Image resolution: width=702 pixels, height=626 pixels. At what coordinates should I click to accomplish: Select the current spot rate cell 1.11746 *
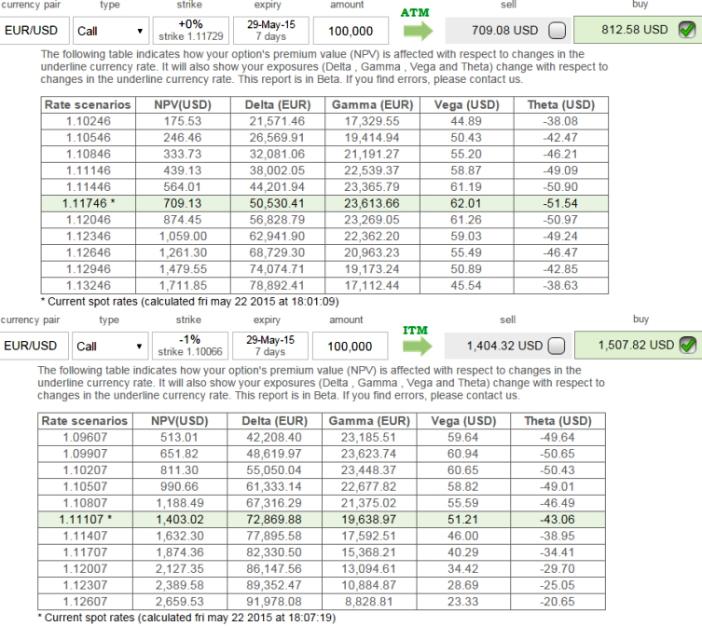89,204
